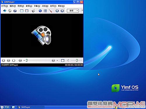The width and height of the screenshot is (146, 109).
Task: Go to the previous playlist item
Action: [57, 11]
